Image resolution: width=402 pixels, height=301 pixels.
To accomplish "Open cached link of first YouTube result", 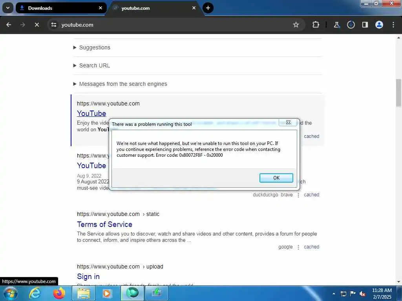I will point(311,136).
